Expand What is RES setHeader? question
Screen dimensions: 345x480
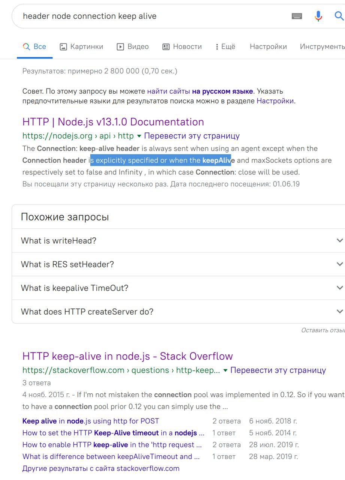click(x=178, y=264)
